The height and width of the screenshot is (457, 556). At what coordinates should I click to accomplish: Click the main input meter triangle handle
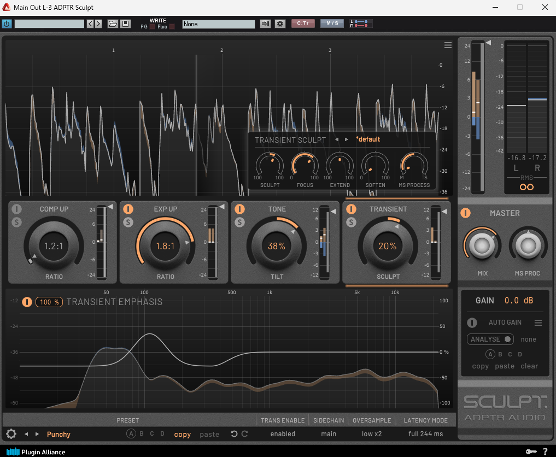tap(488, 43)
